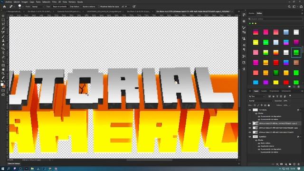Screen dimensions: 304x171
Task: Delete layer trash icon
Action: [x=299, y=164]
